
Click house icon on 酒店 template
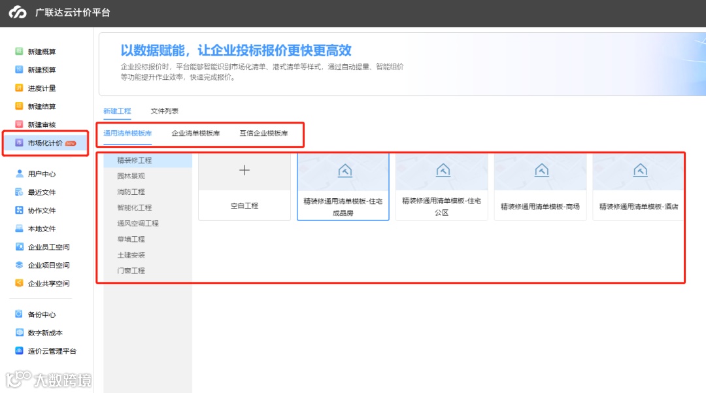[x=640, y=170]
